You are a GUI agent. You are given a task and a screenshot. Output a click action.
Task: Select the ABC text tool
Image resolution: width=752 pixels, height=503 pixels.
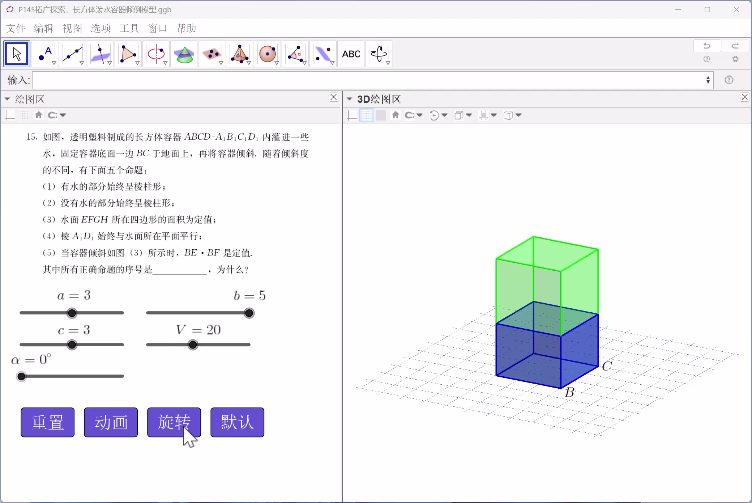click(x=351, y=54)
